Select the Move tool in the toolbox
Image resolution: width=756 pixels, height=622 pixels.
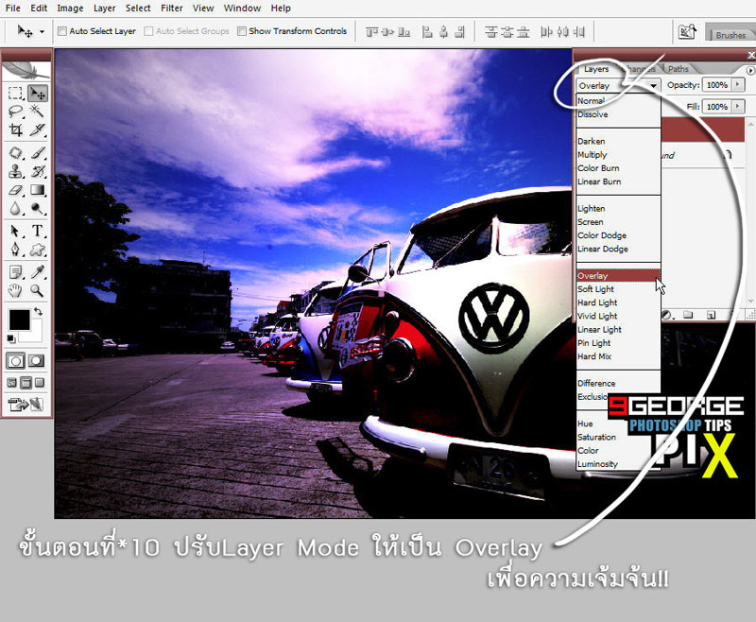click(x=37, y=93)
